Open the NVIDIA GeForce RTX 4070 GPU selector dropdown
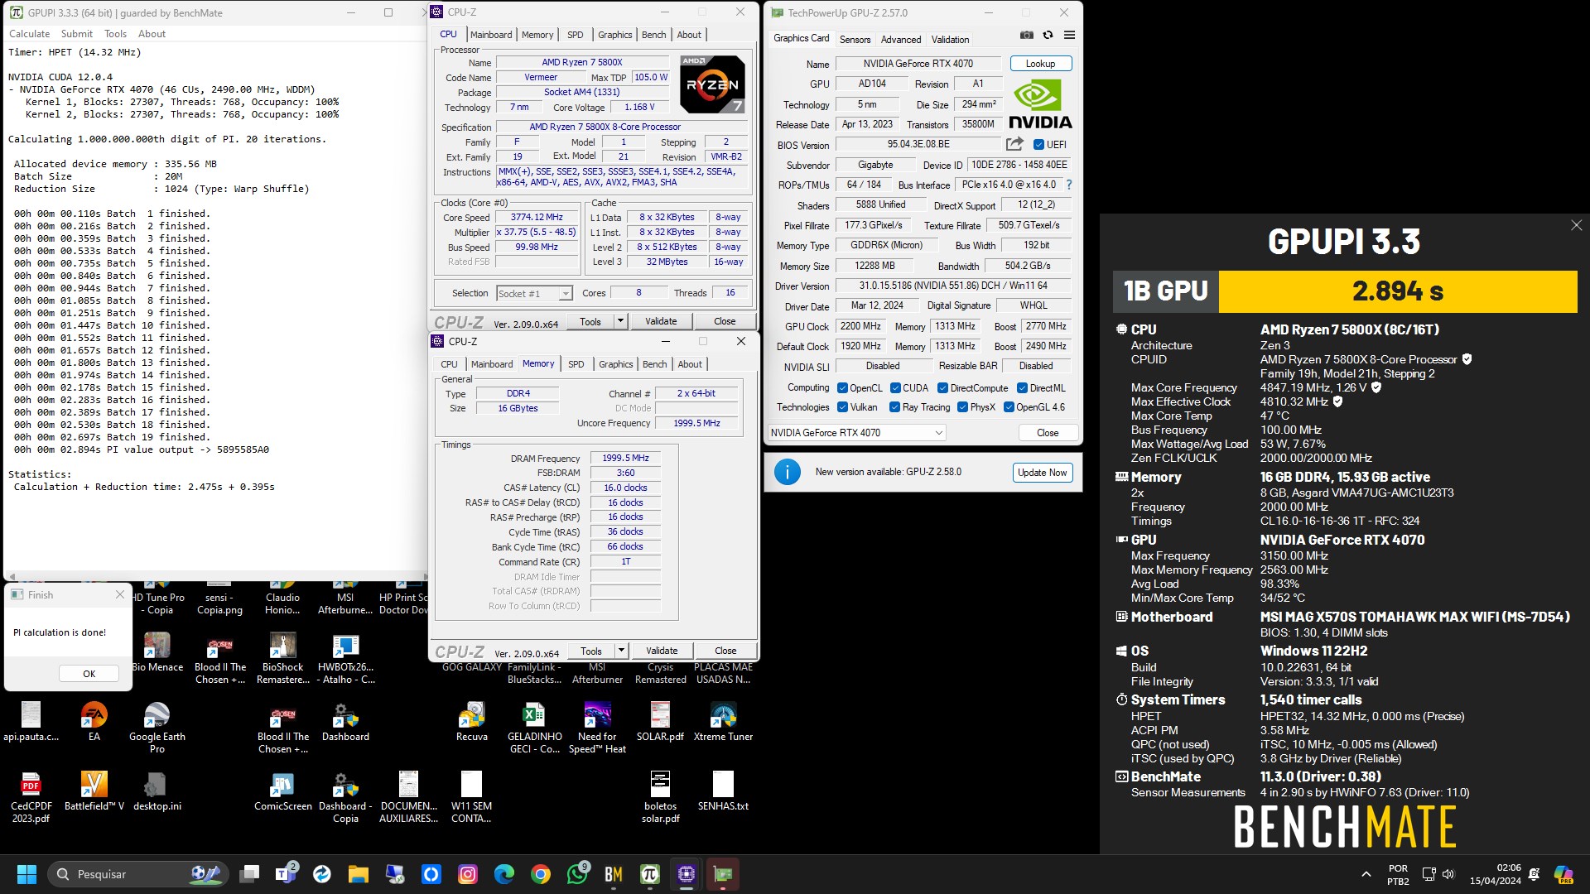1590x894 pixels. point(856,433)
